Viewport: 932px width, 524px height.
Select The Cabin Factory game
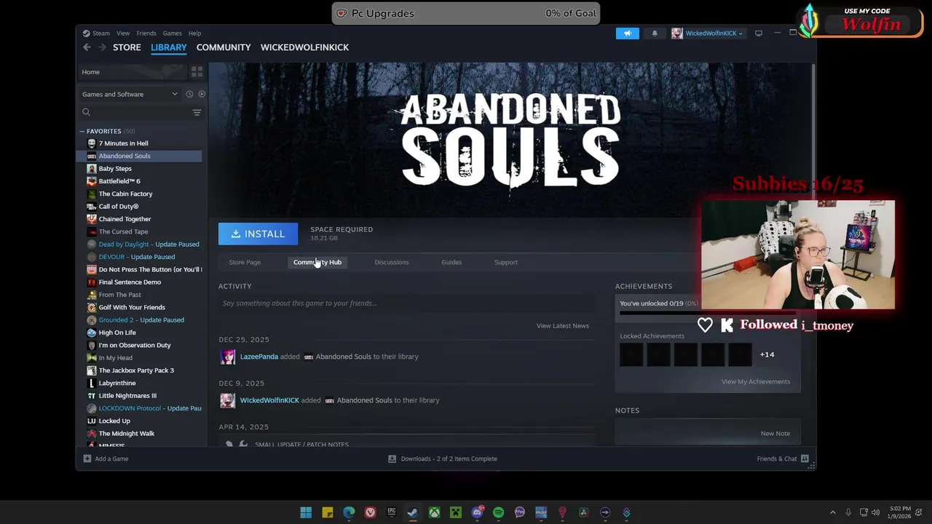(125, 194)
